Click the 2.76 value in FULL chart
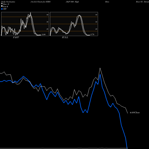 pyautogui.click(x=92, y=34)
